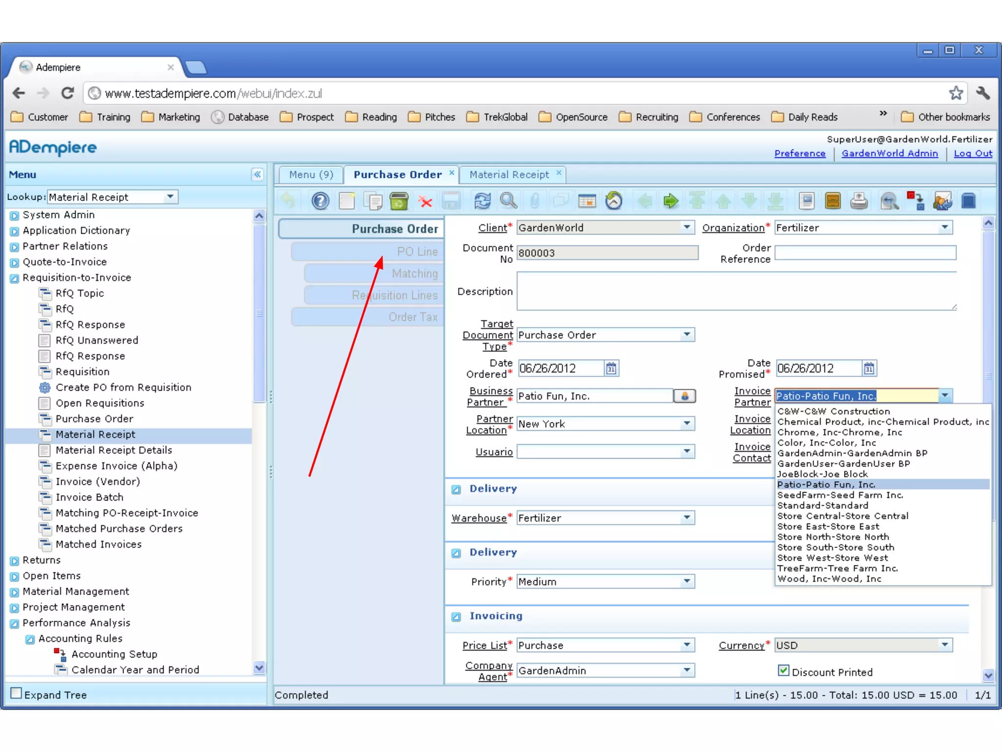Screen dimensions: 1002x752
Task: Click the menu tree scroll down arrow
Action: click(259, 668)
